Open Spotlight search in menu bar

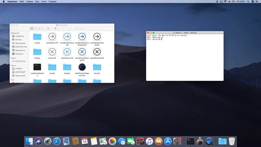point(248,2)
